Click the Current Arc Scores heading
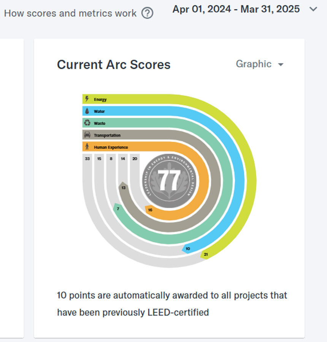The height and width of the screenshot is (342, 327). click(114, 65)
